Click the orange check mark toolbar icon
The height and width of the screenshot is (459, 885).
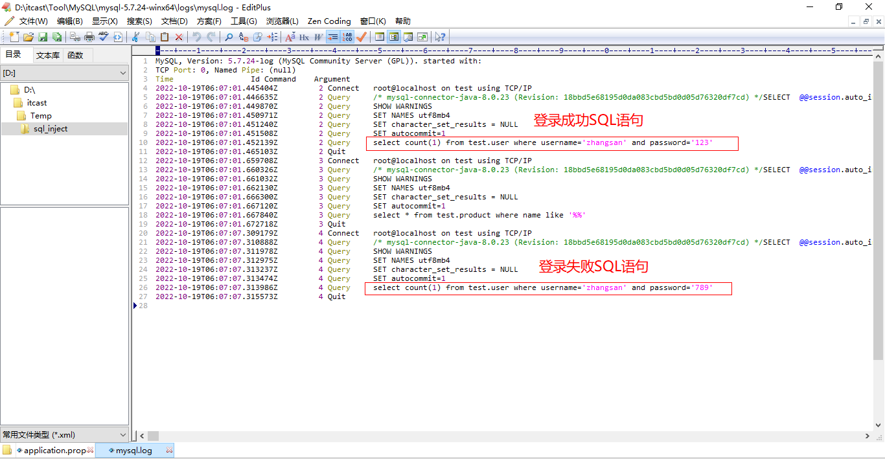tap(362, 37)
